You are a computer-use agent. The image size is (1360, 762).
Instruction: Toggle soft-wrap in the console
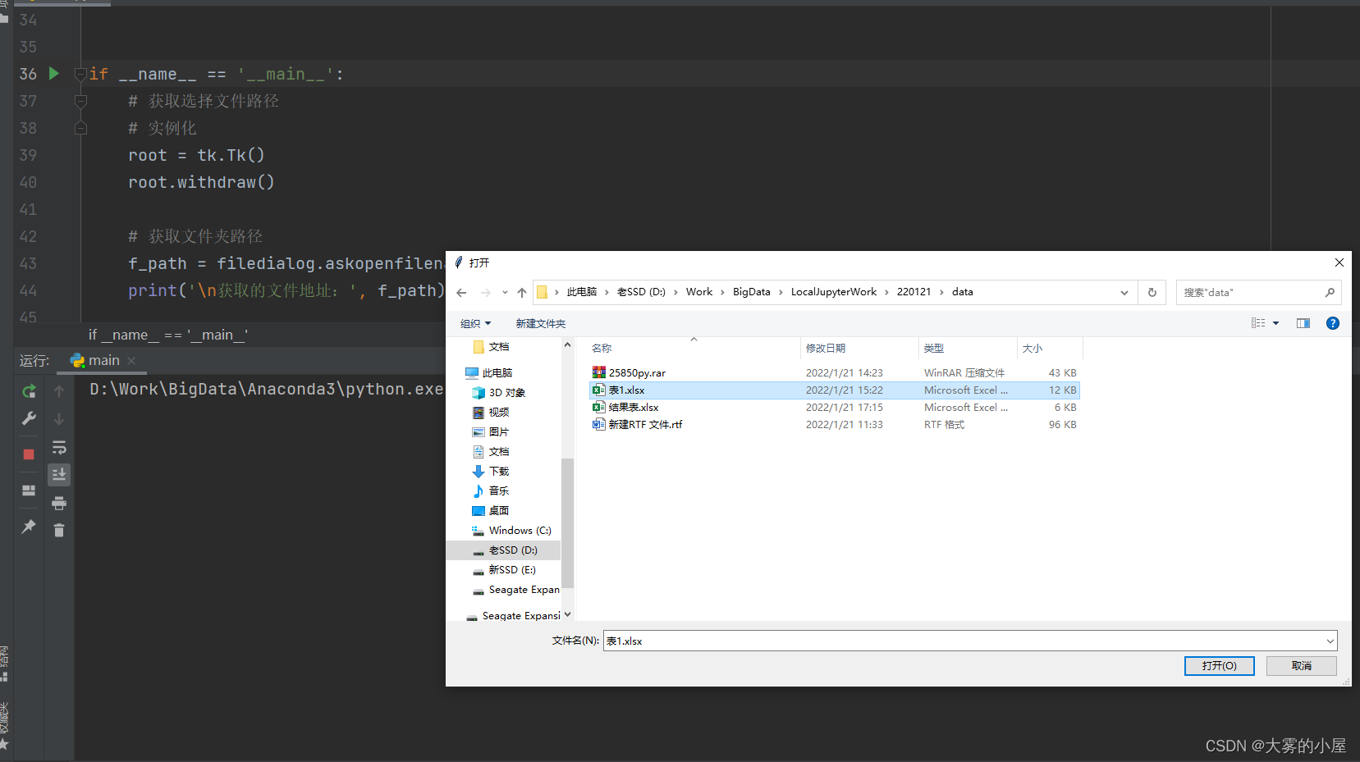59,448
